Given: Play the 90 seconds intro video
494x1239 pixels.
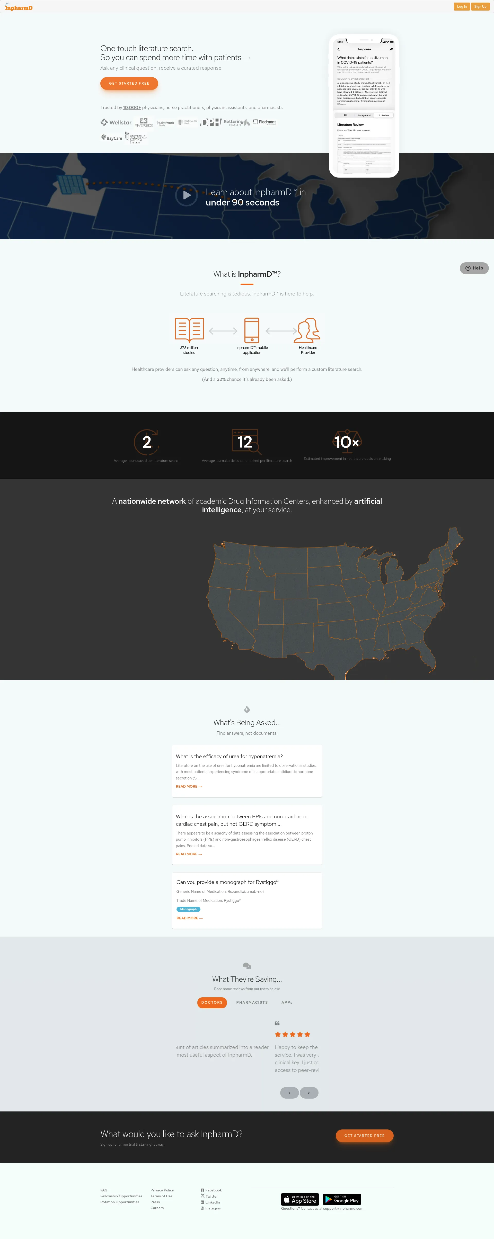Looking at the screenshot, I should point(186,195).
